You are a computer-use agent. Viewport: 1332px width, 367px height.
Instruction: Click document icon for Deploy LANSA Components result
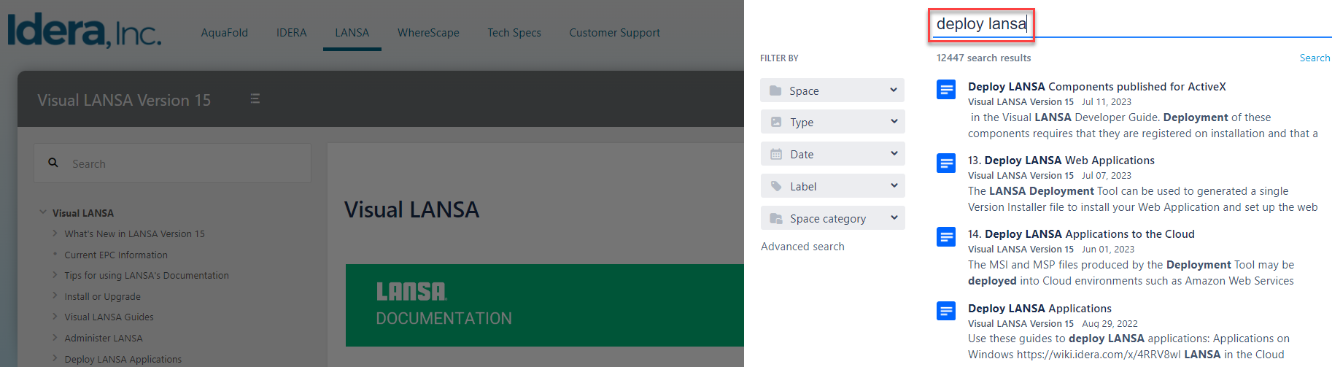(x=946, y=90)
